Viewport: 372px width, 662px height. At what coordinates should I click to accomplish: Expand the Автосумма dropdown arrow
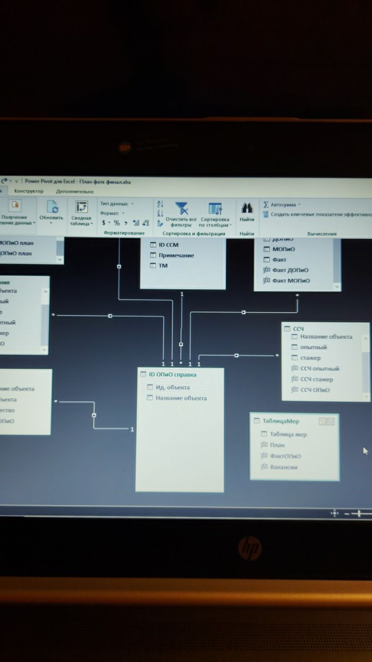pos(299,205)
